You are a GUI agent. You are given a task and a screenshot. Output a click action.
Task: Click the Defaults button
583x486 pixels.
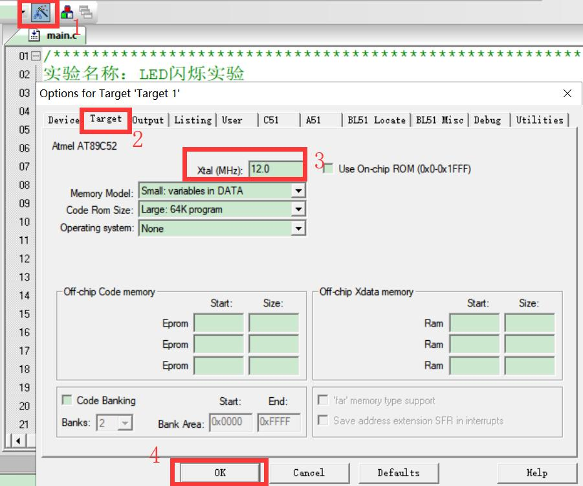tap(399, 472)
